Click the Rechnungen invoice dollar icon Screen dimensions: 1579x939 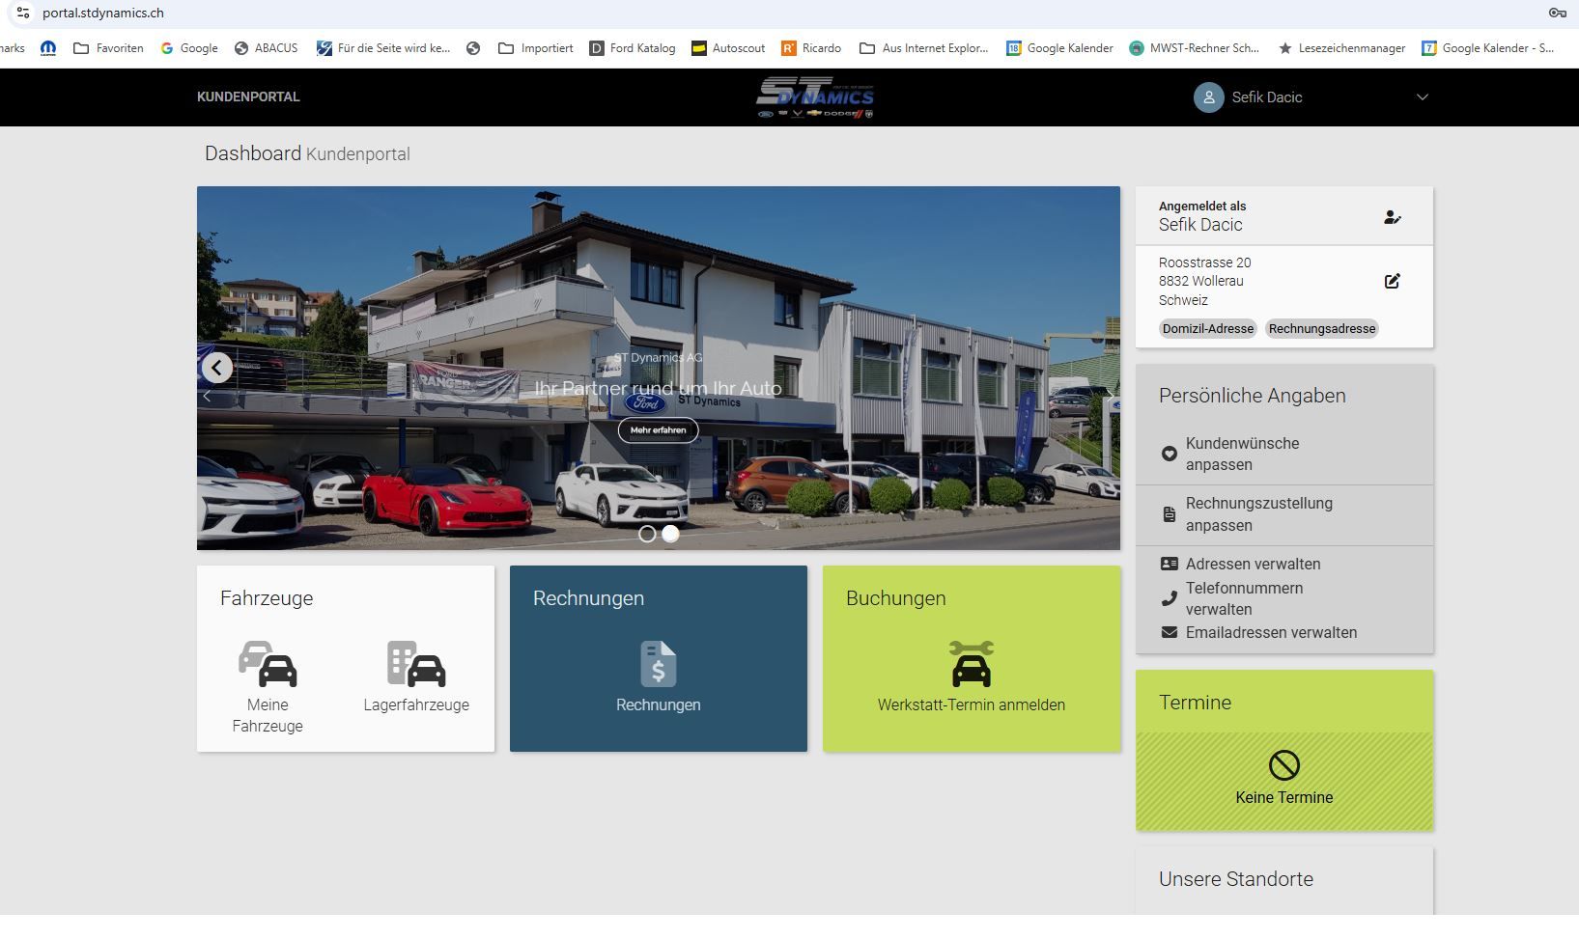tap(658, 664)
